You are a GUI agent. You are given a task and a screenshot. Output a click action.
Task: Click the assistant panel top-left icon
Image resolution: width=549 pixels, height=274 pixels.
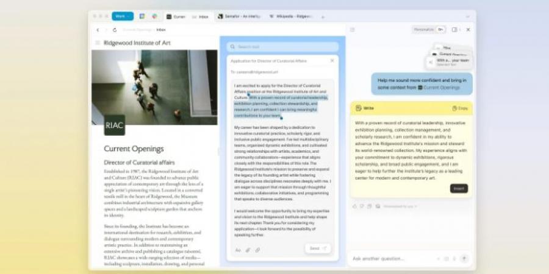(352, 30)
